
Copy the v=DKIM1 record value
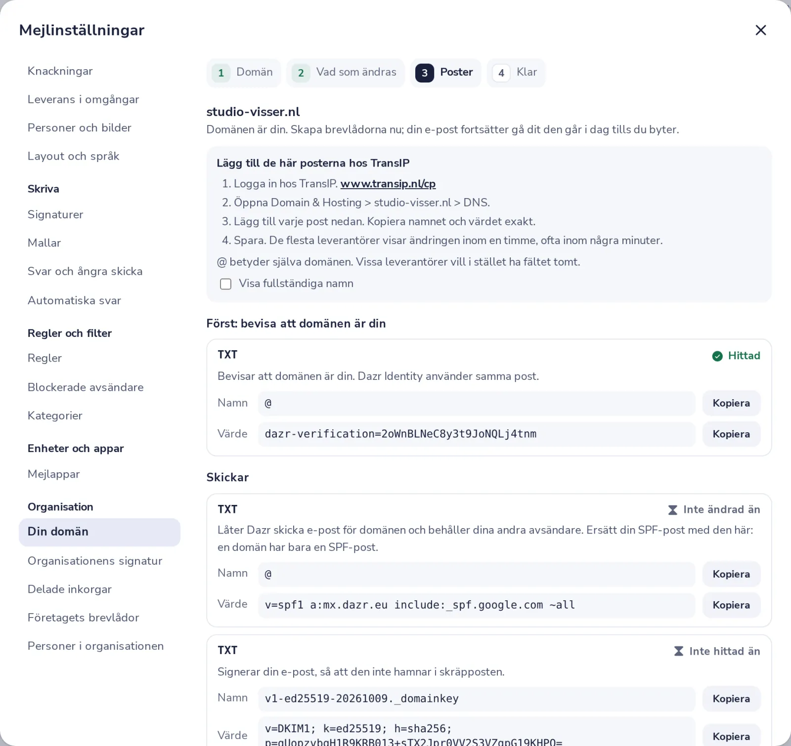(731, 736)
